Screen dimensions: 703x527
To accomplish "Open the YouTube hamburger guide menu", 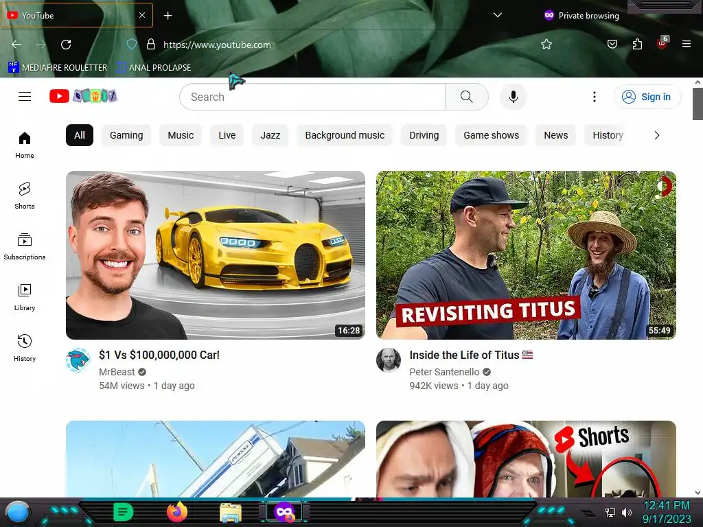I will pyautogui.click(x=25, y=96).
